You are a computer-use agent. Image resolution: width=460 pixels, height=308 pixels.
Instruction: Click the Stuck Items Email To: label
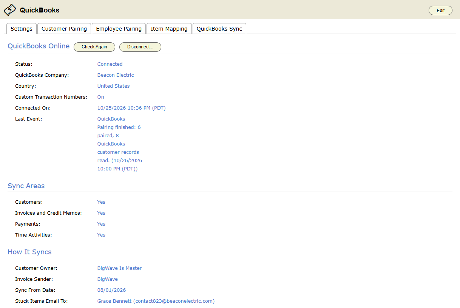[x=42, y=301]
